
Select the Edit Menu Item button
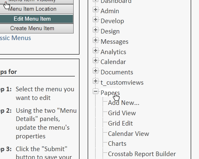point(36,19)
